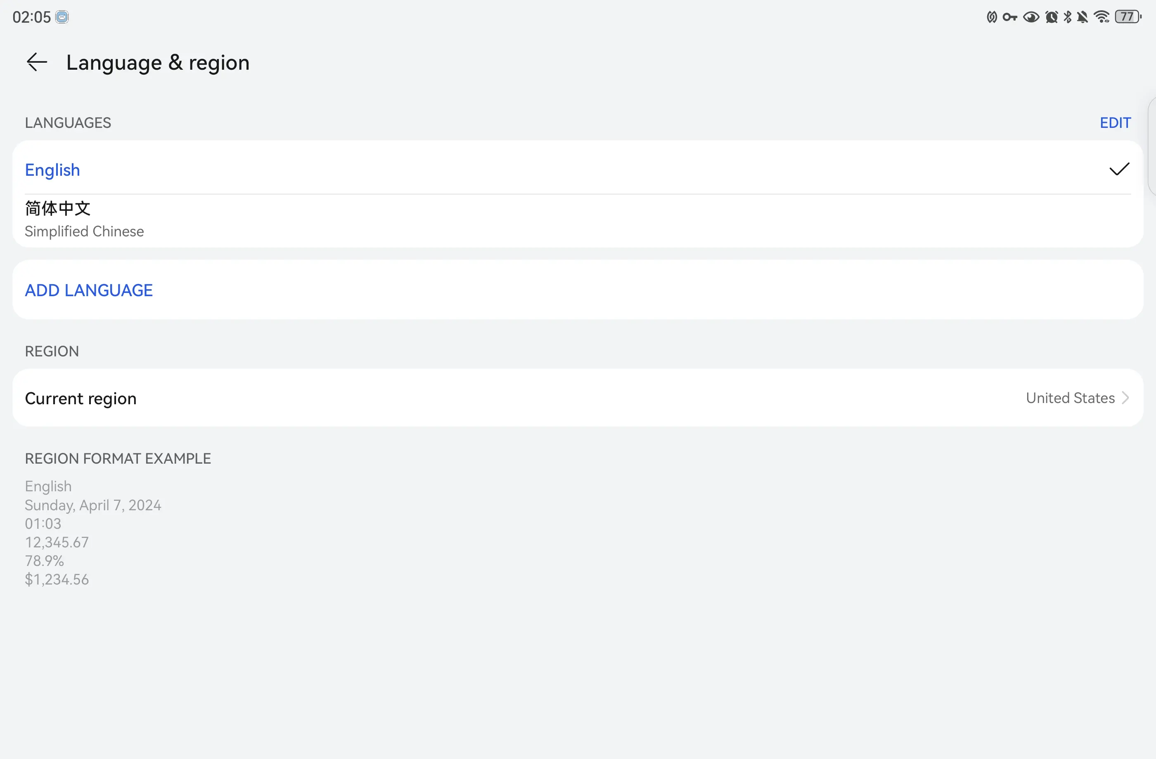Tap the Bluetooth status icon
1156x759 pixels.
tap(1066, 17)
